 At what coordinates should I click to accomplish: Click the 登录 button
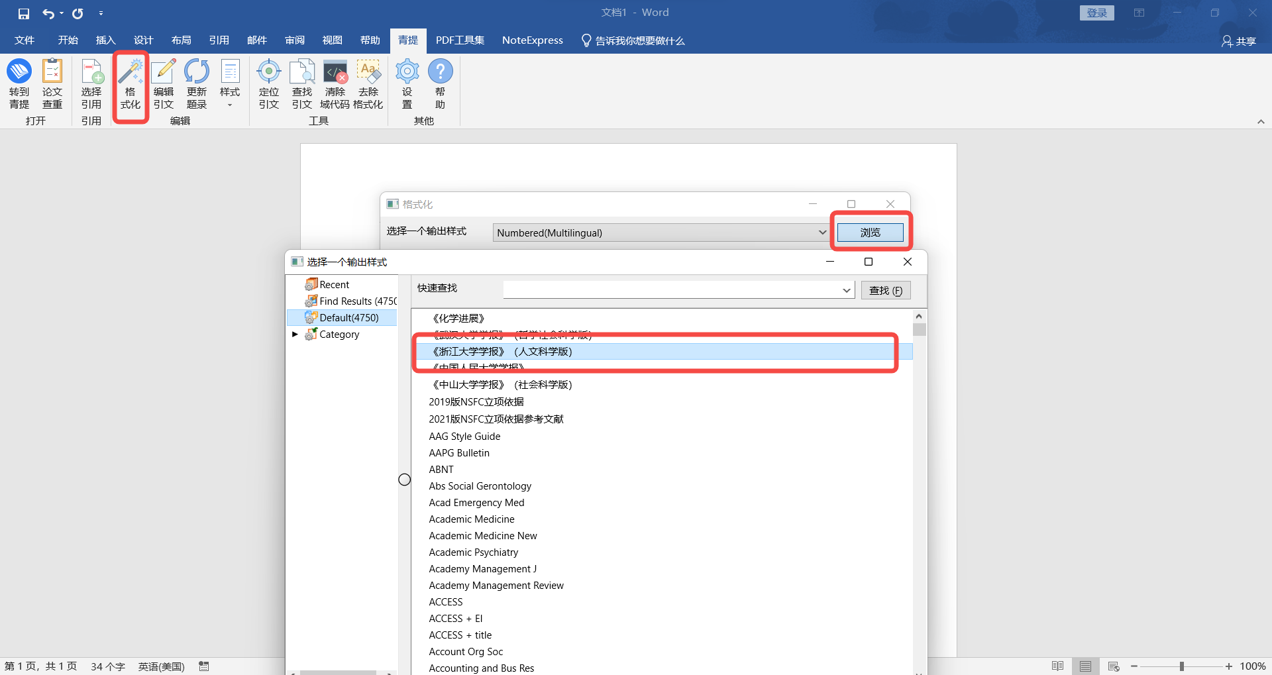[x=1097, y=13]
